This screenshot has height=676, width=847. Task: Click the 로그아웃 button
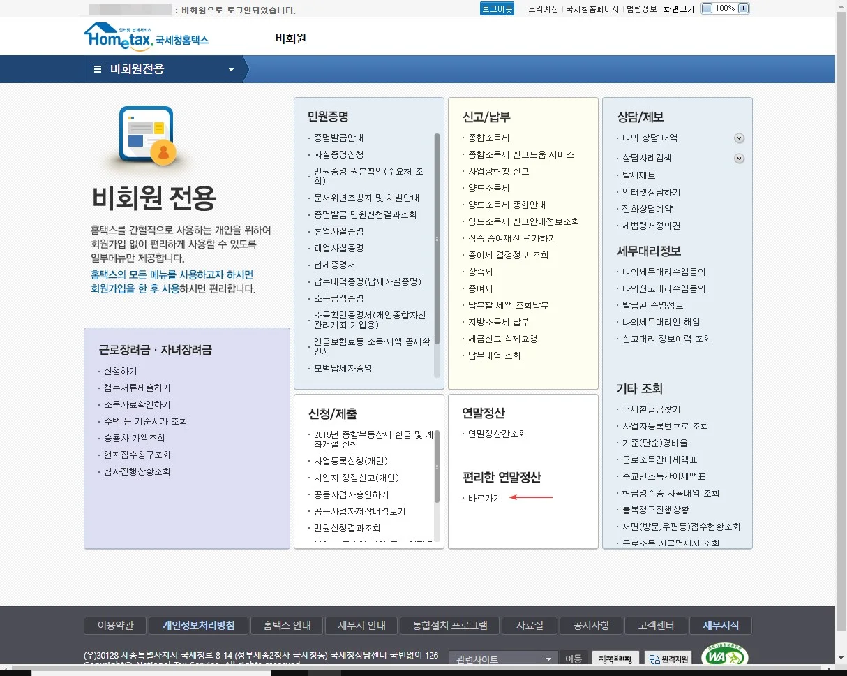point(497,9)
